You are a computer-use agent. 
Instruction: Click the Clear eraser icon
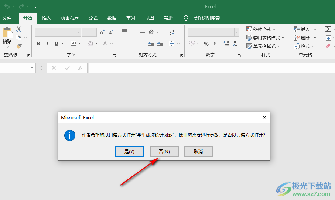coord(328,46)
